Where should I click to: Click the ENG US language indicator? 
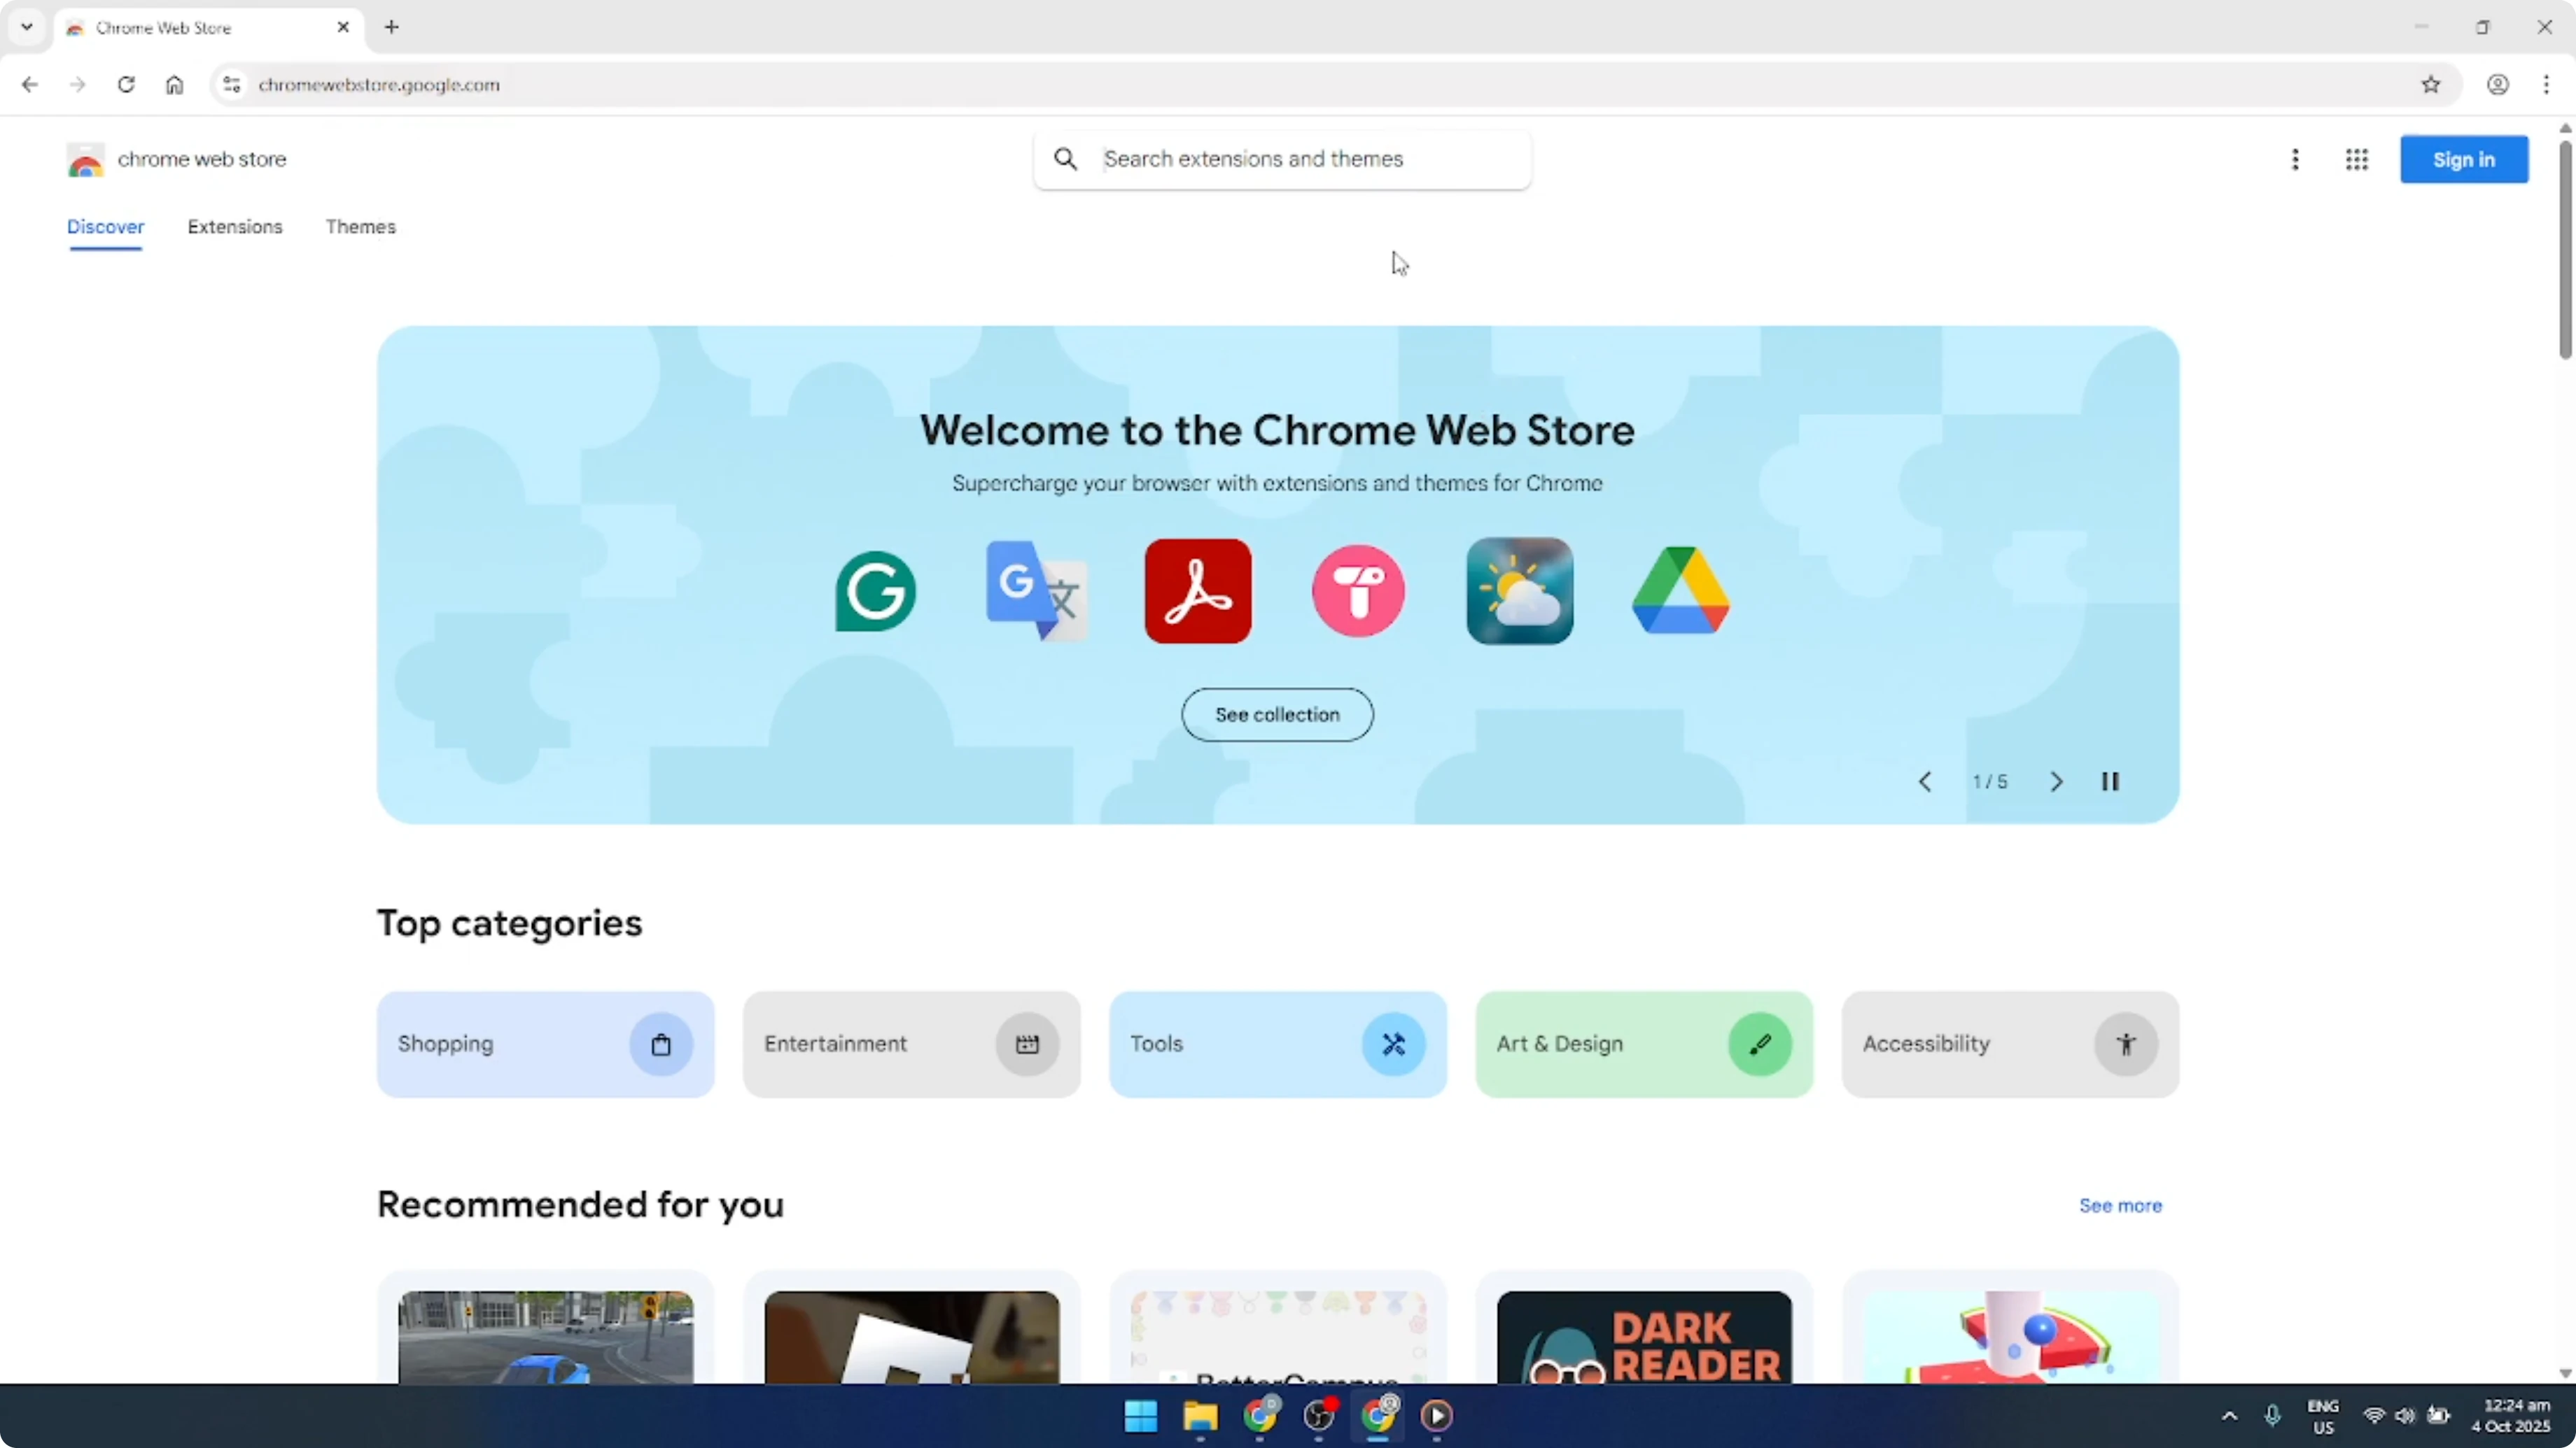[2323, 1416]
